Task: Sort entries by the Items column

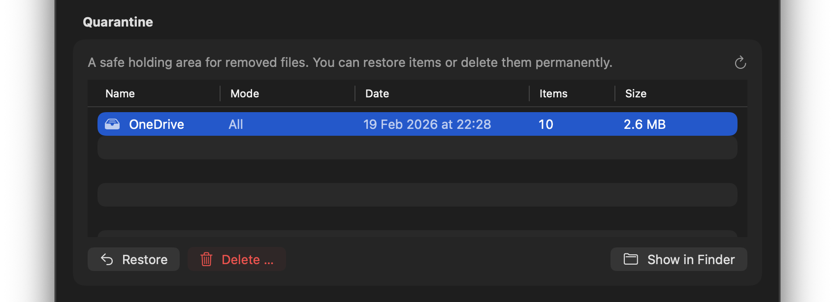Action: pyautogui.click(x=552, y=93)
